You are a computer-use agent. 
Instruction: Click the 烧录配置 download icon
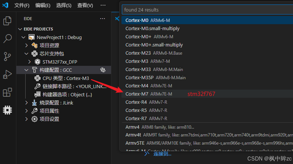point(34,103)
